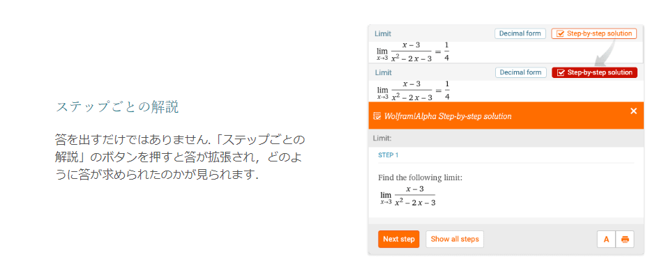The height and width of the screenshot is (268, 657).
Task: Click the upper Decimal form button
Action: (x=520, y=33)
